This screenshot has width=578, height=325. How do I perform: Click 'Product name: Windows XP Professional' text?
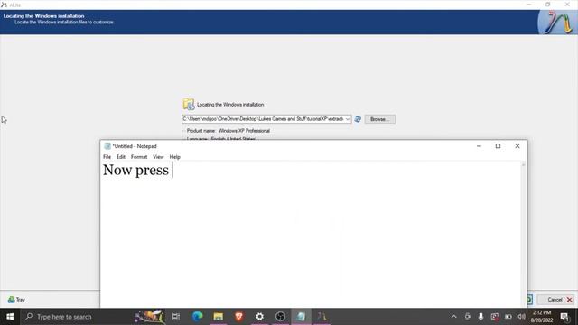[228, 131]
